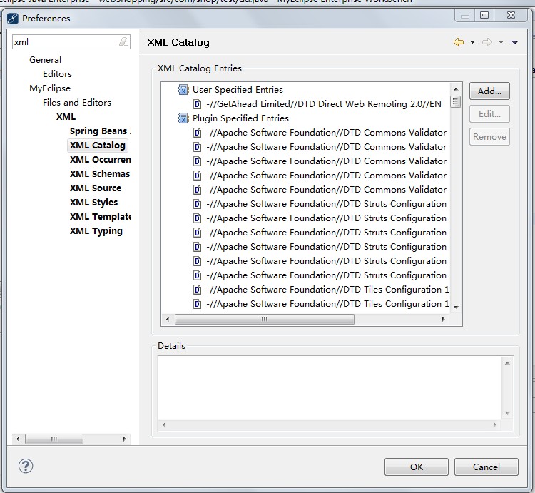Open the preferences view menu dropdown
The image size is (535, 493).
coord(515,42)
